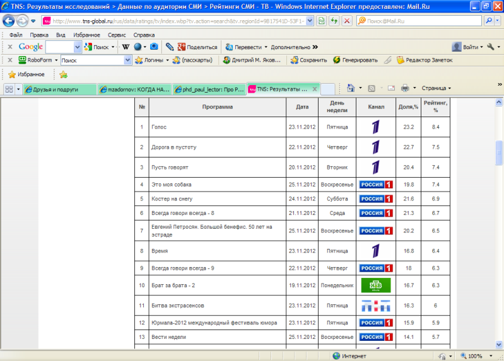Open the Файл menu
Screen dimensions: 504x361
(x=16, y=35)
